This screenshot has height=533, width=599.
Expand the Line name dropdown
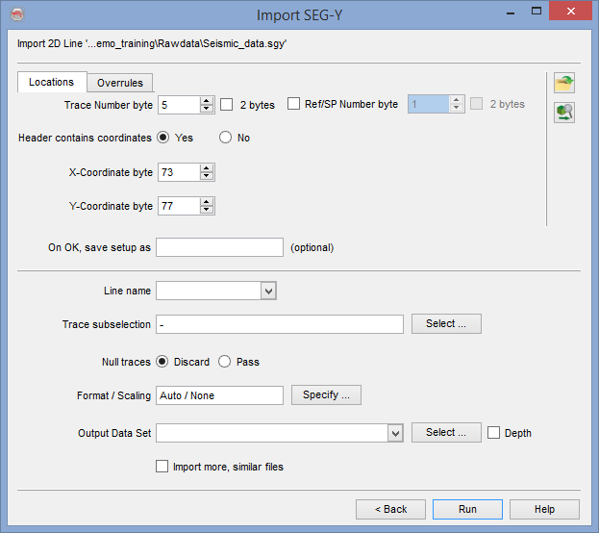tap(268, 291)
